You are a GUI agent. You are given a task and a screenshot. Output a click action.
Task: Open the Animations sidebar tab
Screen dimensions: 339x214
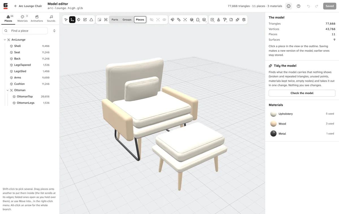click(37, 19)
